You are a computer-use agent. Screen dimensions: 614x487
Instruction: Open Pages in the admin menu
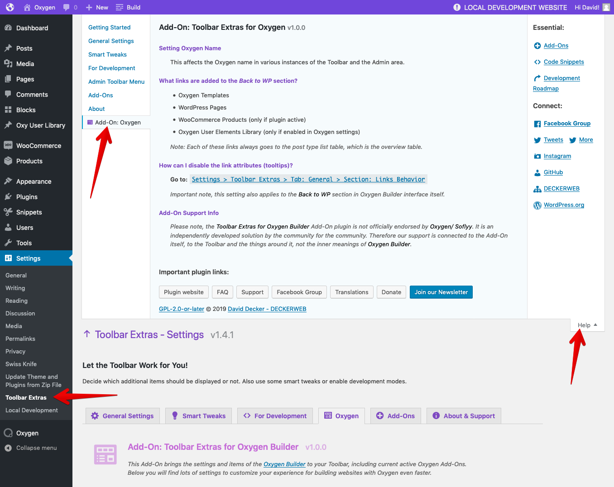click(x=36, y=79)
